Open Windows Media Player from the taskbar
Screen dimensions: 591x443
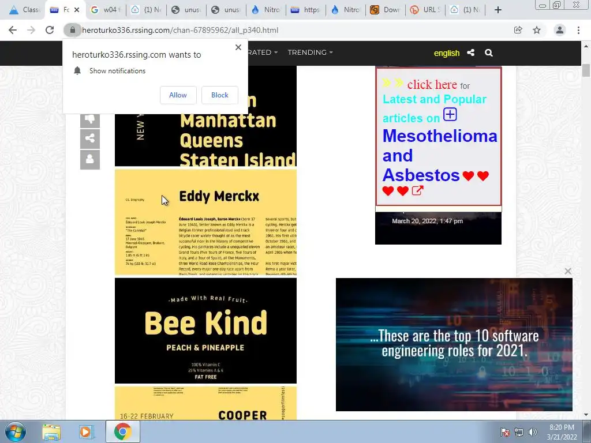(x=85, y=431)
